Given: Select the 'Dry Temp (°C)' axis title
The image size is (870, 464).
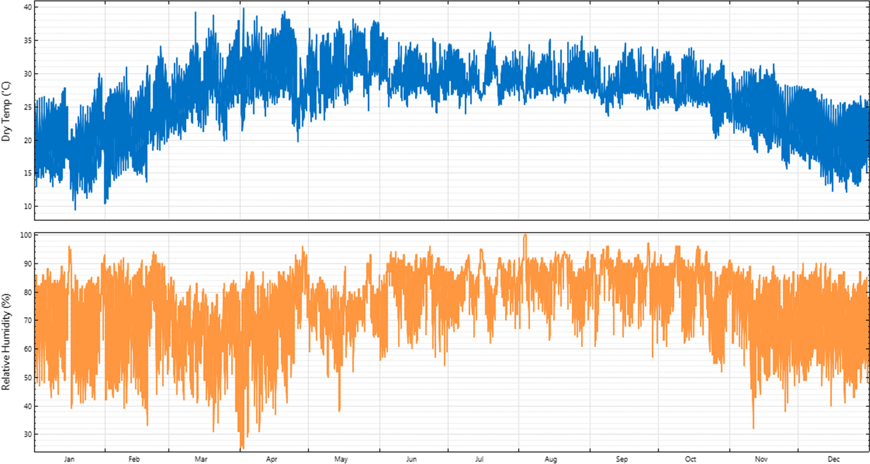Looking at the screenshot, I should click(7, 110).
